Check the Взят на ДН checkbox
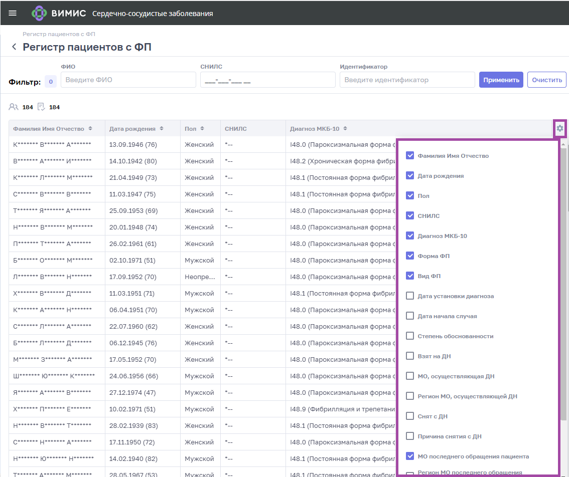The image size is (569, 477). click(x=410, y=356)
